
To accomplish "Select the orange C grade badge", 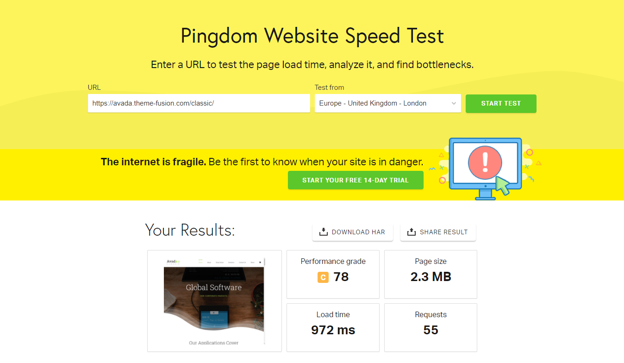I will tap(323, 276).
